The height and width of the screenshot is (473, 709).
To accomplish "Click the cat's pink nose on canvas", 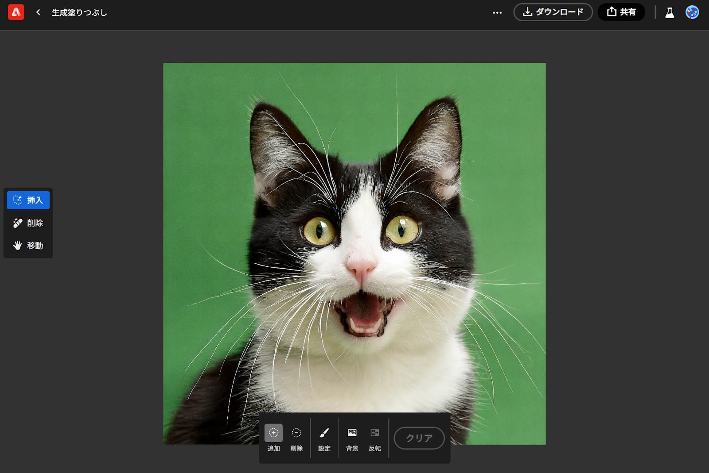I will point(361,266).
